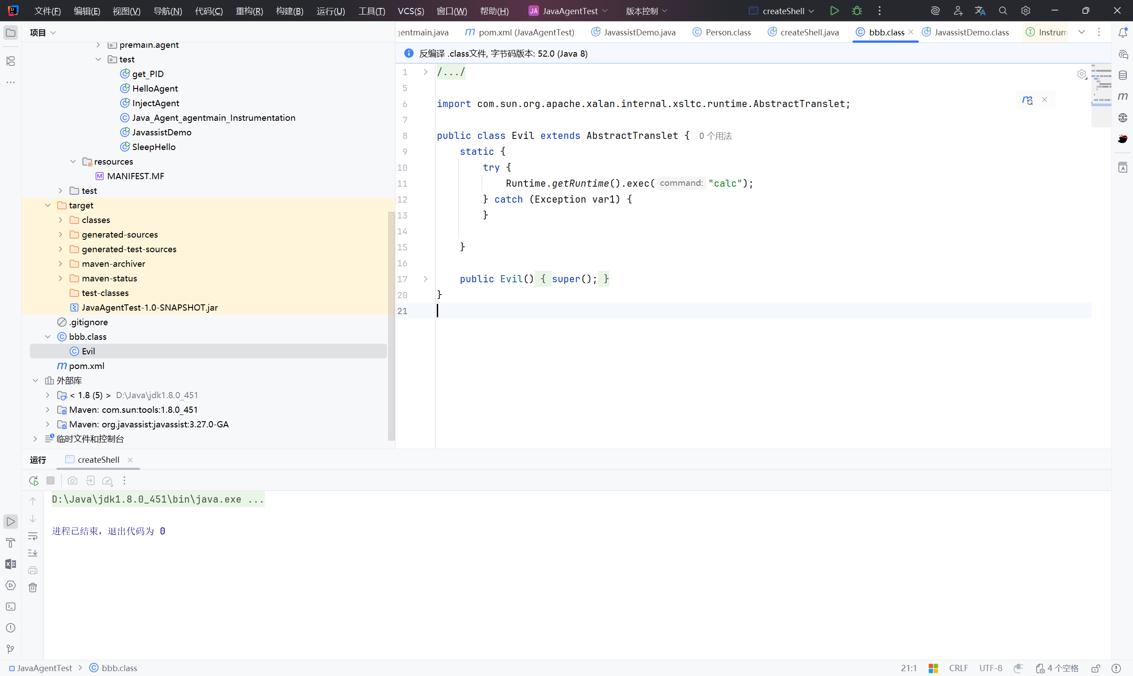Clear the run console with the trash icon

(x=33, y=588)
